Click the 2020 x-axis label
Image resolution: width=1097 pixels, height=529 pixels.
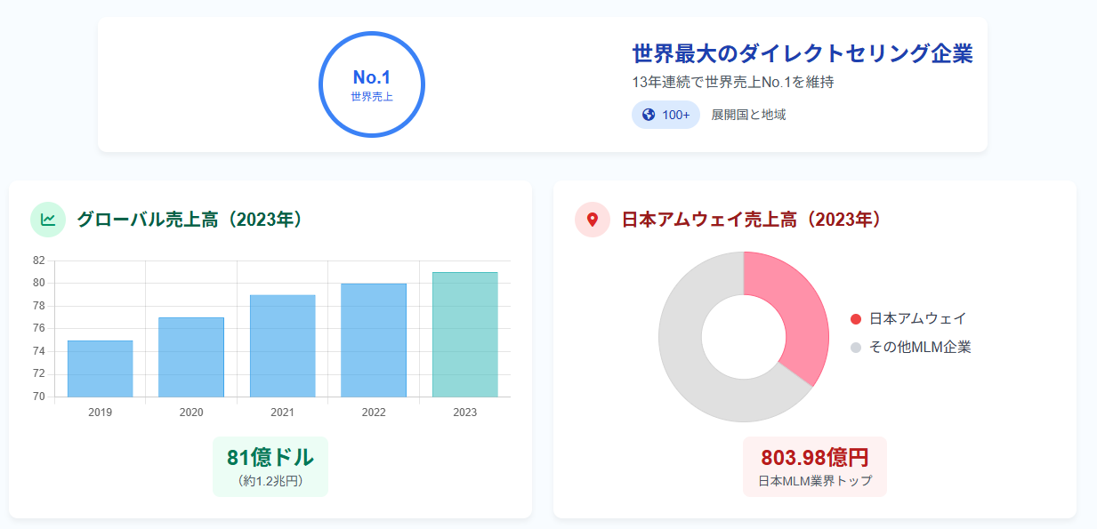click(x=191, y=413)
